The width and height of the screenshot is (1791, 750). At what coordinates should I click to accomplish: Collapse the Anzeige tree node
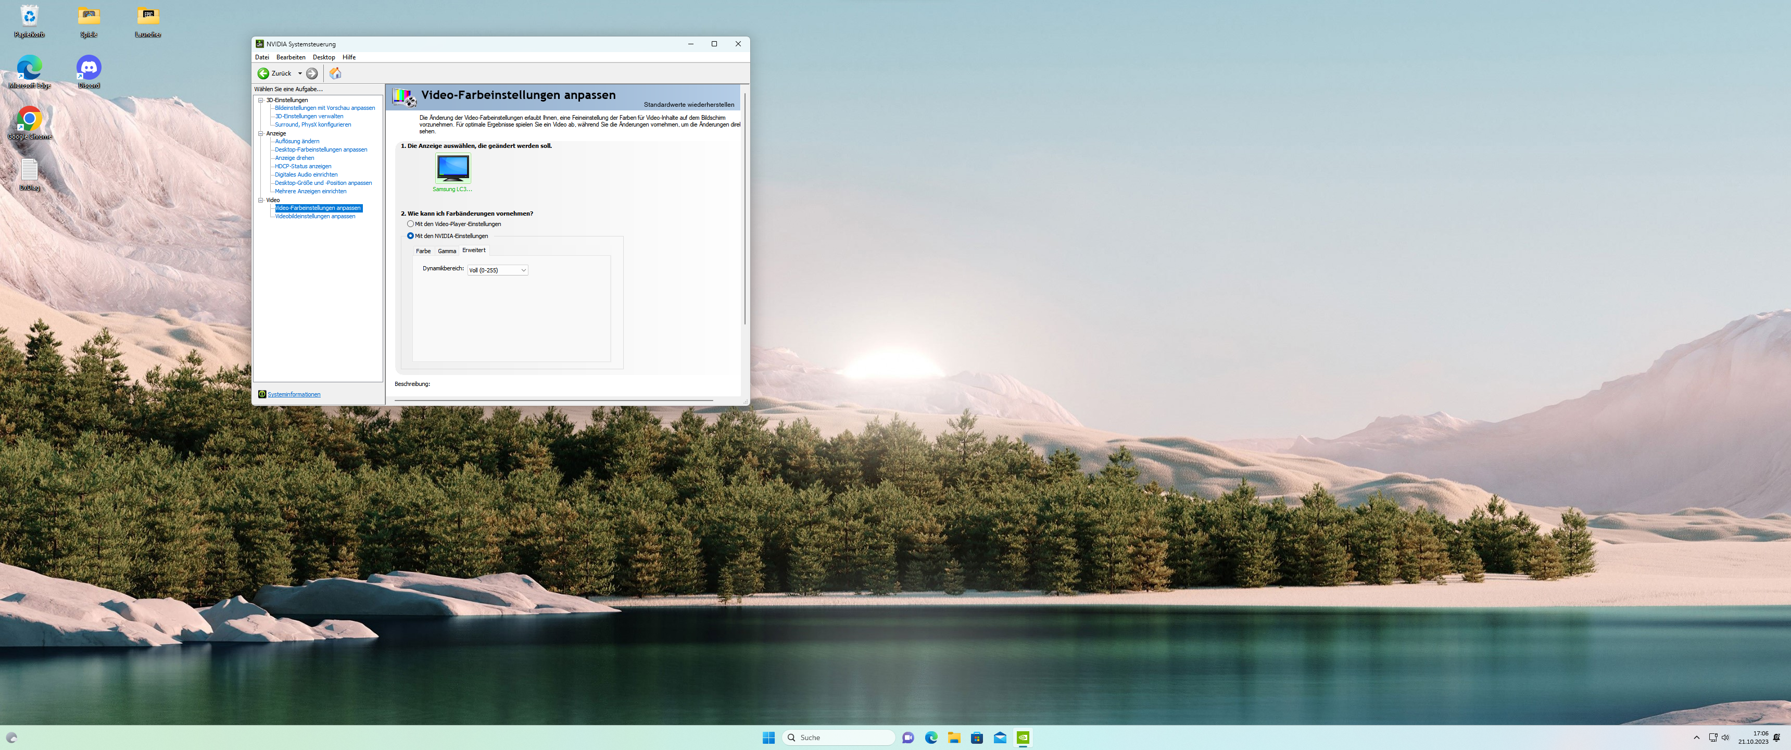tap(261, 133)
